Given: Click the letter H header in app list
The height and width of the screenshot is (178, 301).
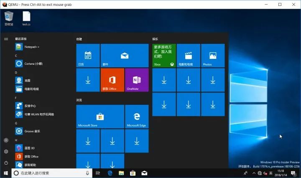Looking at the screenshot, I should coord(16,140).
